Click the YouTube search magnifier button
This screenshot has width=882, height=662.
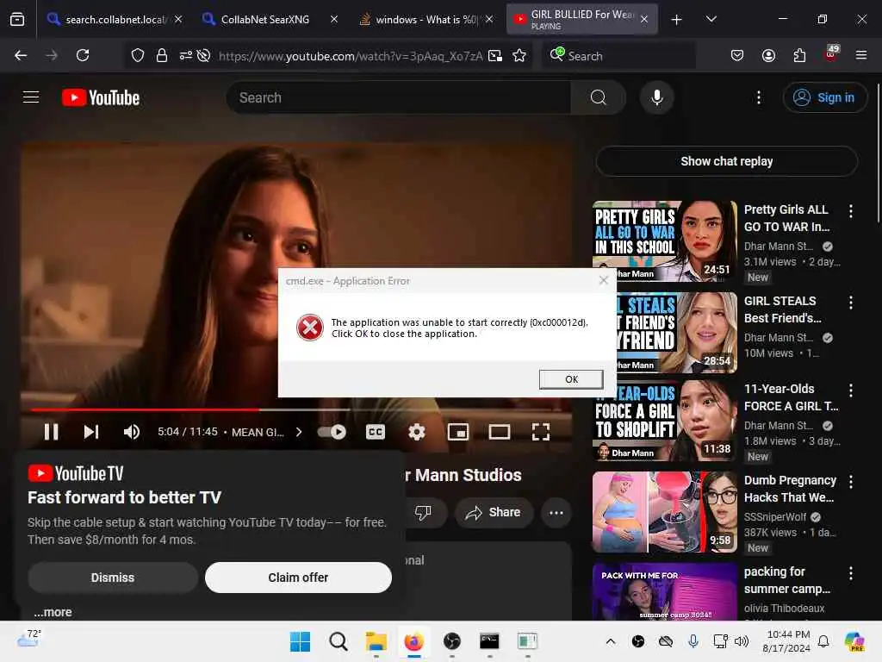tap(598, 97)
